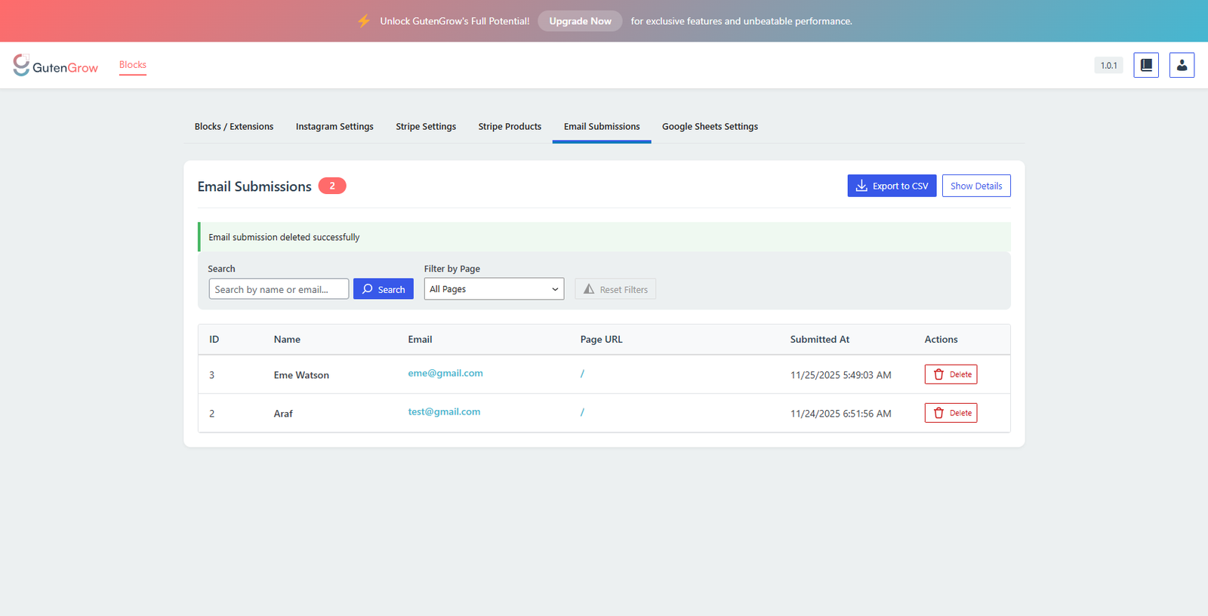Delete the Eme Watson submission

point(951,374)
